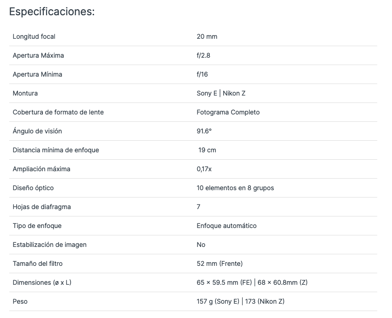Click the "Fotograma Completo" value

(x=228, y=112)
